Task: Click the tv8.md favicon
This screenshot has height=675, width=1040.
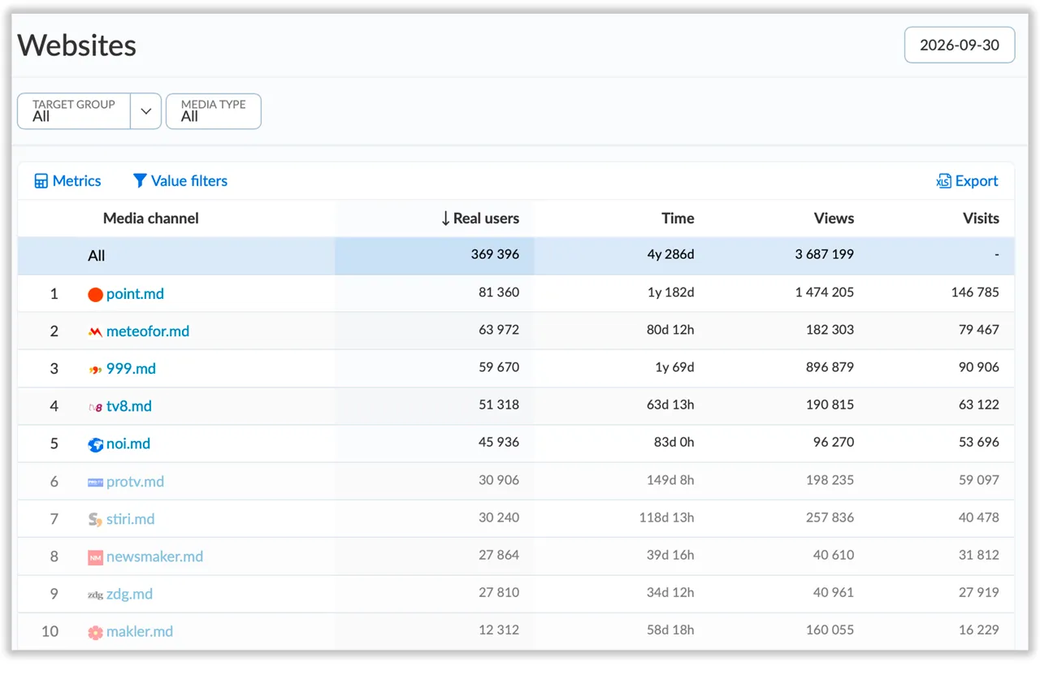Action: [95, 407]
